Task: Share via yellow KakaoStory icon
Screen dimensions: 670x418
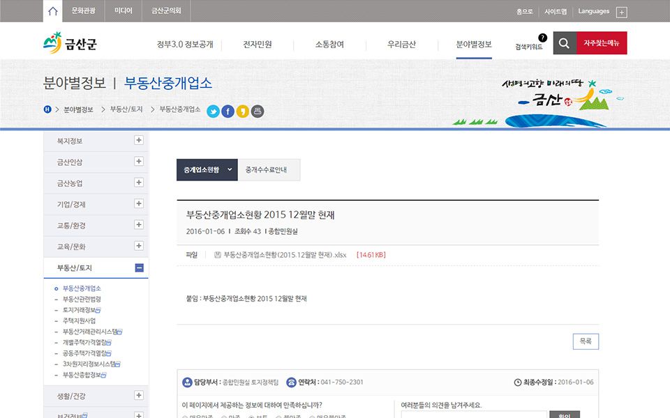Action: click(x=242, y=111)
